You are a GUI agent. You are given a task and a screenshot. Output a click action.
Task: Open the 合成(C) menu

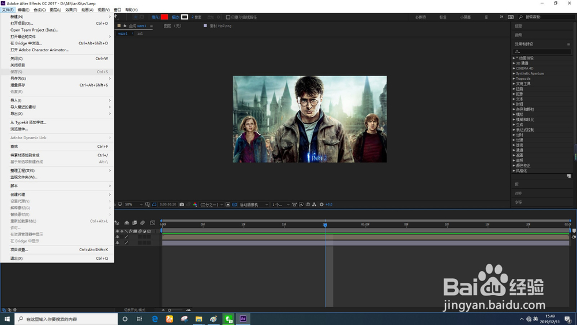[x=39, y=10]
